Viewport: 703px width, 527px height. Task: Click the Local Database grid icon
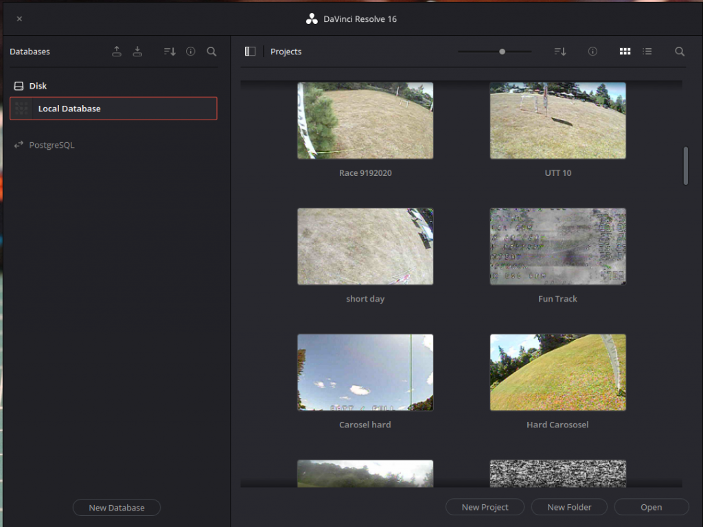point(21,109)
